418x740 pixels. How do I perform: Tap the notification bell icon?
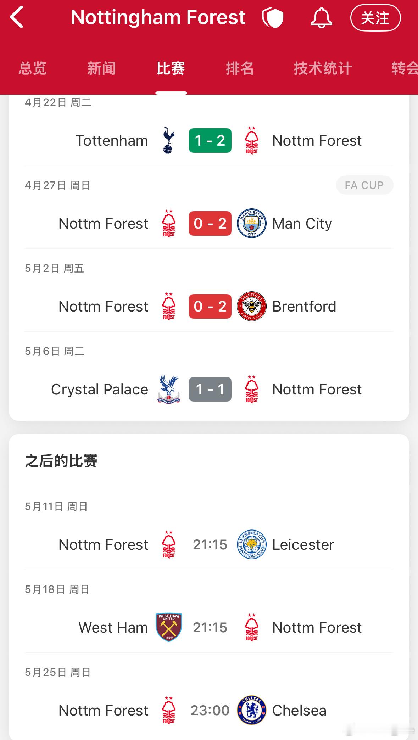click(321, 18)
